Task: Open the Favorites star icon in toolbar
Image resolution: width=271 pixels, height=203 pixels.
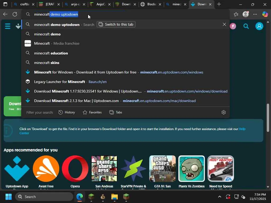Action: coord(236,14)
